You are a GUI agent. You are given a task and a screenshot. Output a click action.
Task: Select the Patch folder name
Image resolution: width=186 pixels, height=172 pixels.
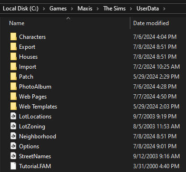[26, 77]
